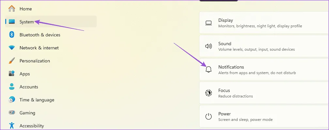Click the Apps icon in sidebar

point(12,74)
